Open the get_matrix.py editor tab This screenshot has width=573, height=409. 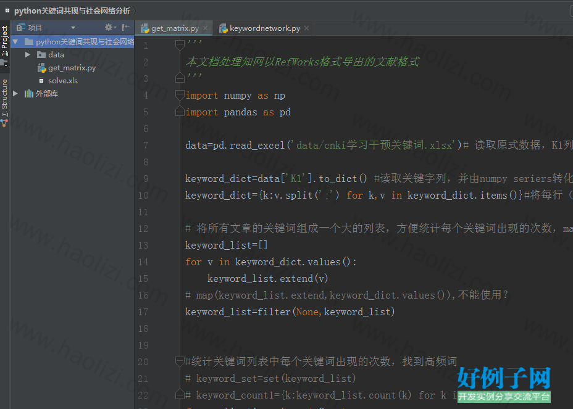tap(175, 28)
